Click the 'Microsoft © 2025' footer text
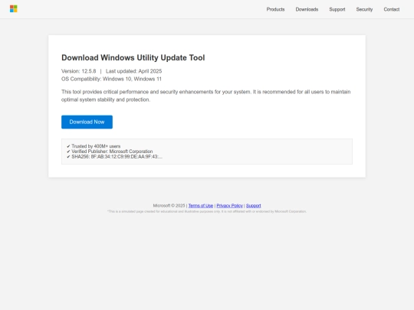Image resolution: width=414 pixels, height=310 pixels. [169, 206]
